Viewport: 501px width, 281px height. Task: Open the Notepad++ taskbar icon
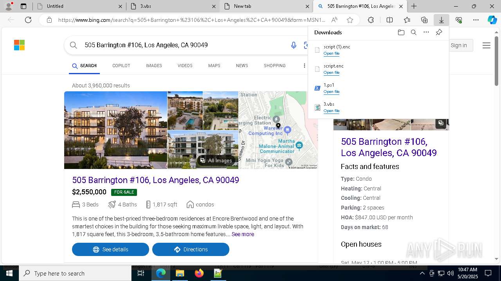tap(218, 273)
